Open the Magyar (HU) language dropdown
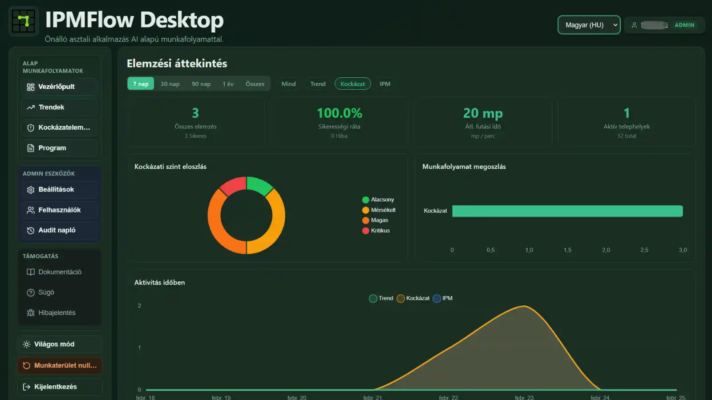Viewport: 712px width, 400px height. 589,25
